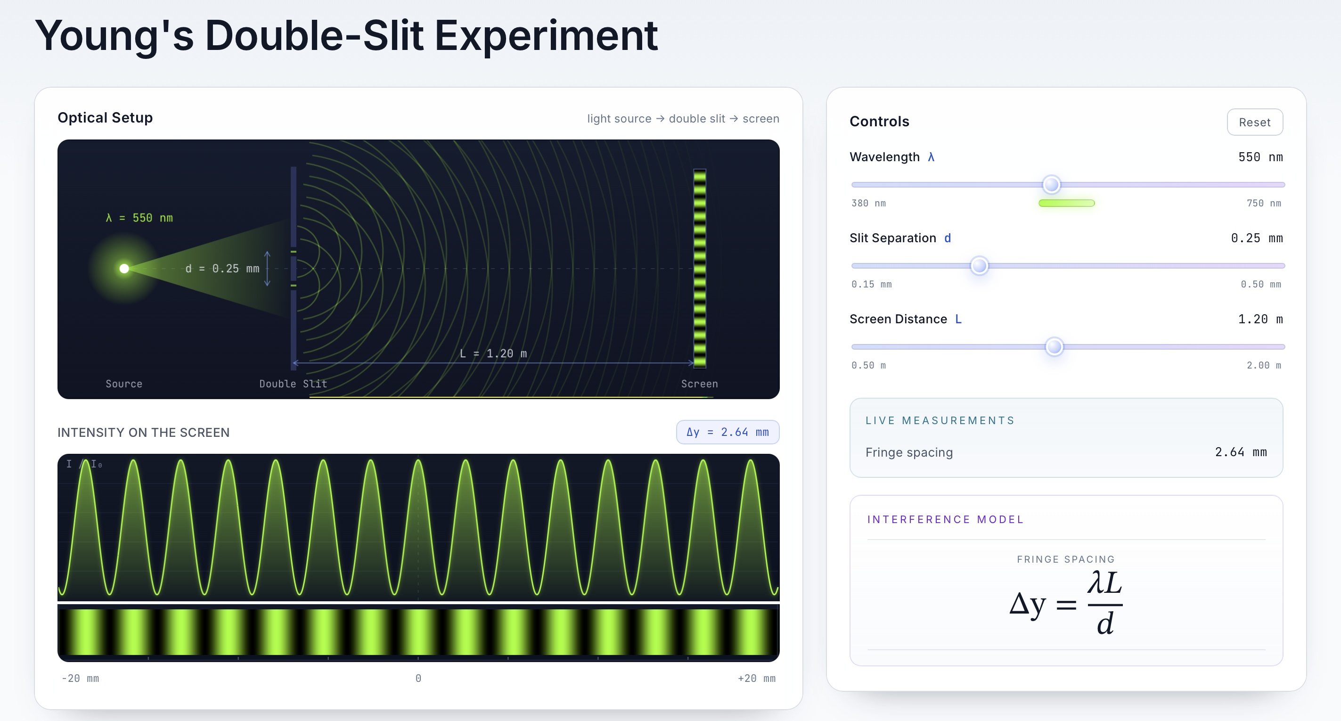Click the Live Measurements heading

click(940, 421)
